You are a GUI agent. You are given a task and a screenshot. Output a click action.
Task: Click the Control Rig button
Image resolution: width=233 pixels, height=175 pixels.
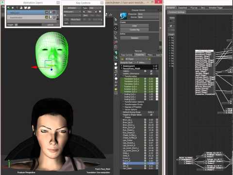[134, 30]
